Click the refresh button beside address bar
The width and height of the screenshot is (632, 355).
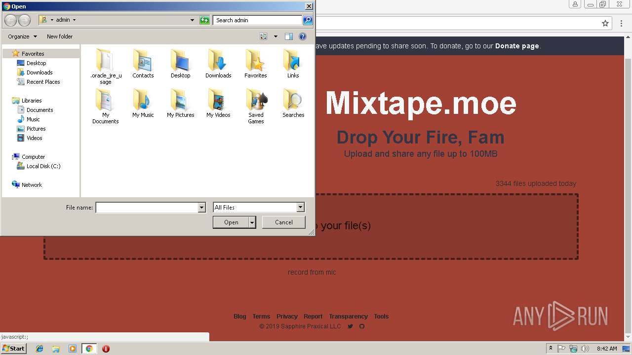(x=204, y=20)
